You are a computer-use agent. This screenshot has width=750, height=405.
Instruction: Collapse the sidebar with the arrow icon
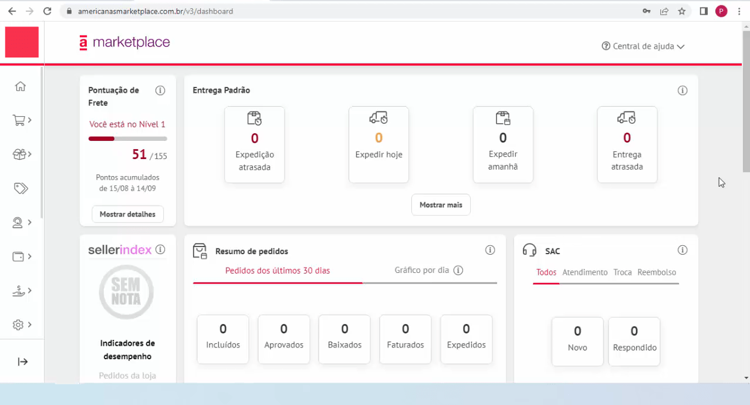[x=22, y=362]
